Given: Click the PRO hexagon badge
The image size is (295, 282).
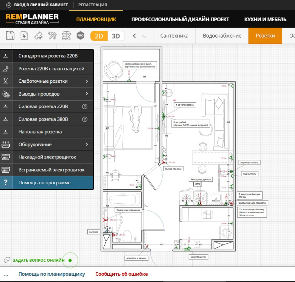Looking at the screenshot, I should click(80, 35).
